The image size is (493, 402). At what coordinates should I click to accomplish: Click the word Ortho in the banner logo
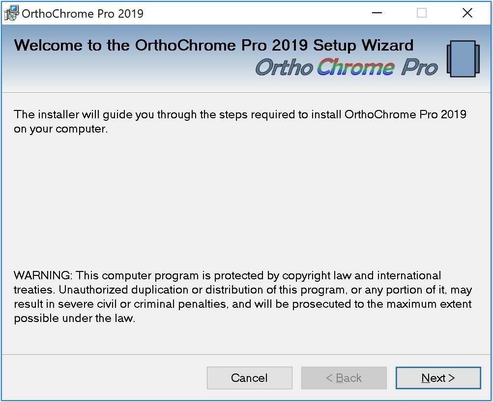click(284, 68)
